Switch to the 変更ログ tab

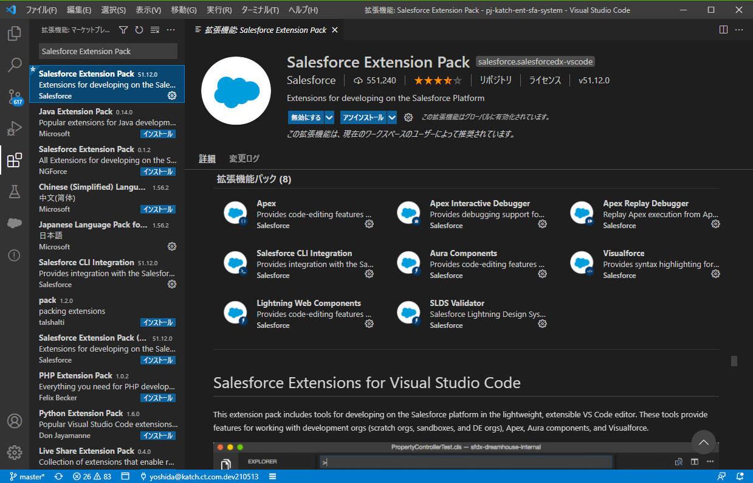tap(244, 158)
